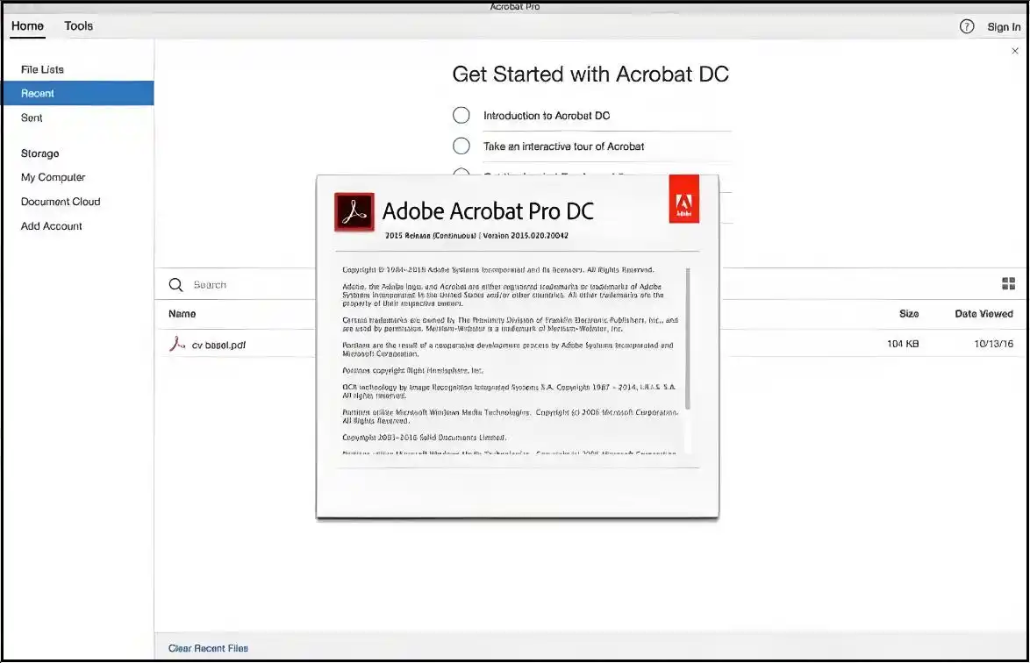Open the Sign In link
This screenshot has height=663, width=1030.
tap(1004, 27)
